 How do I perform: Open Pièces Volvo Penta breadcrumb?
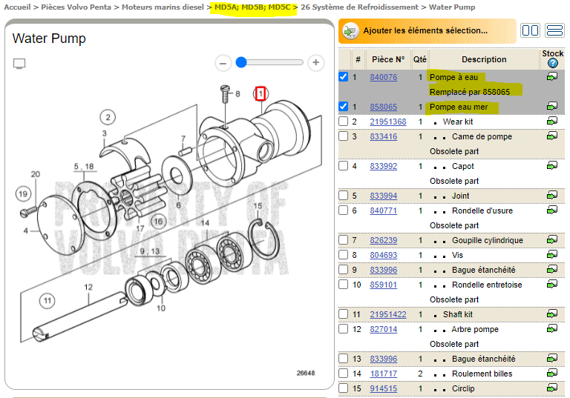[76, 7]
